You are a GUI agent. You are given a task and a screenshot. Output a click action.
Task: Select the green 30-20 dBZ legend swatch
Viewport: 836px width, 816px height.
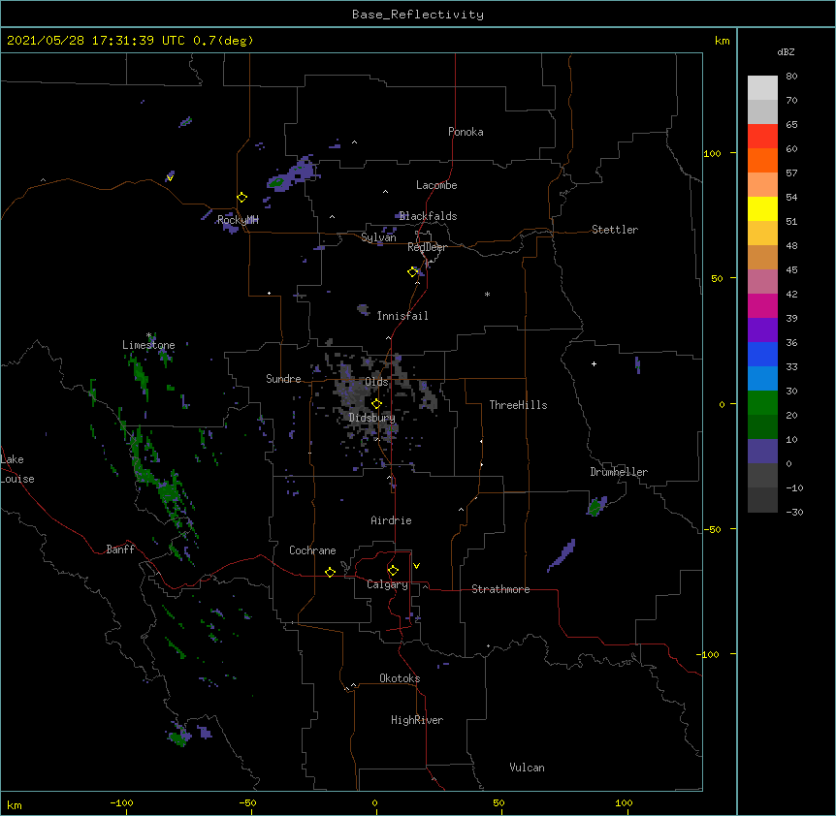pyautogui.click(x=762, y=403)
